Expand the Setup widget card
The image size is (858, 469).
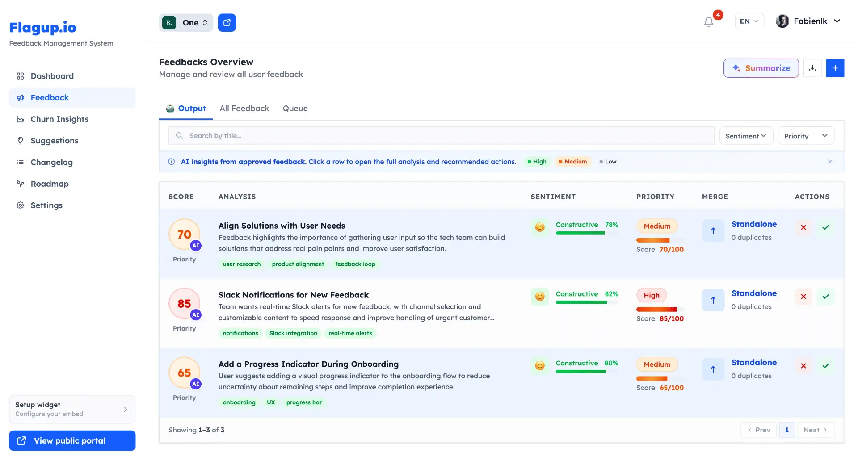(72, 409)
